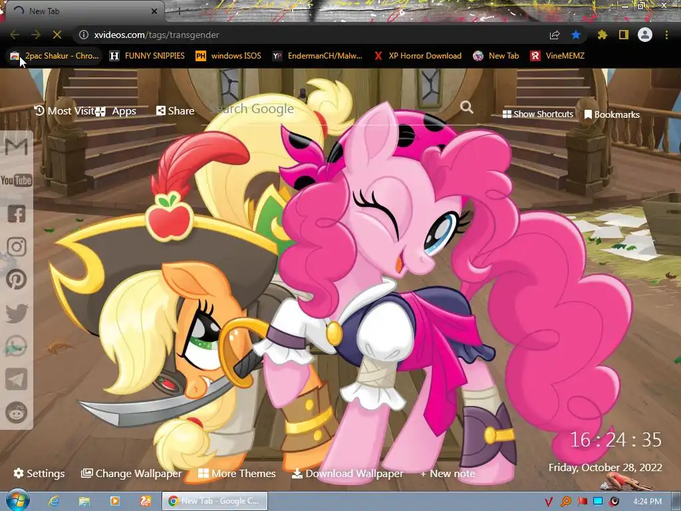Open a new tab with the plus button
This screenshot has width=681, height=511.
pyautogui.click(x=180, y=11)
